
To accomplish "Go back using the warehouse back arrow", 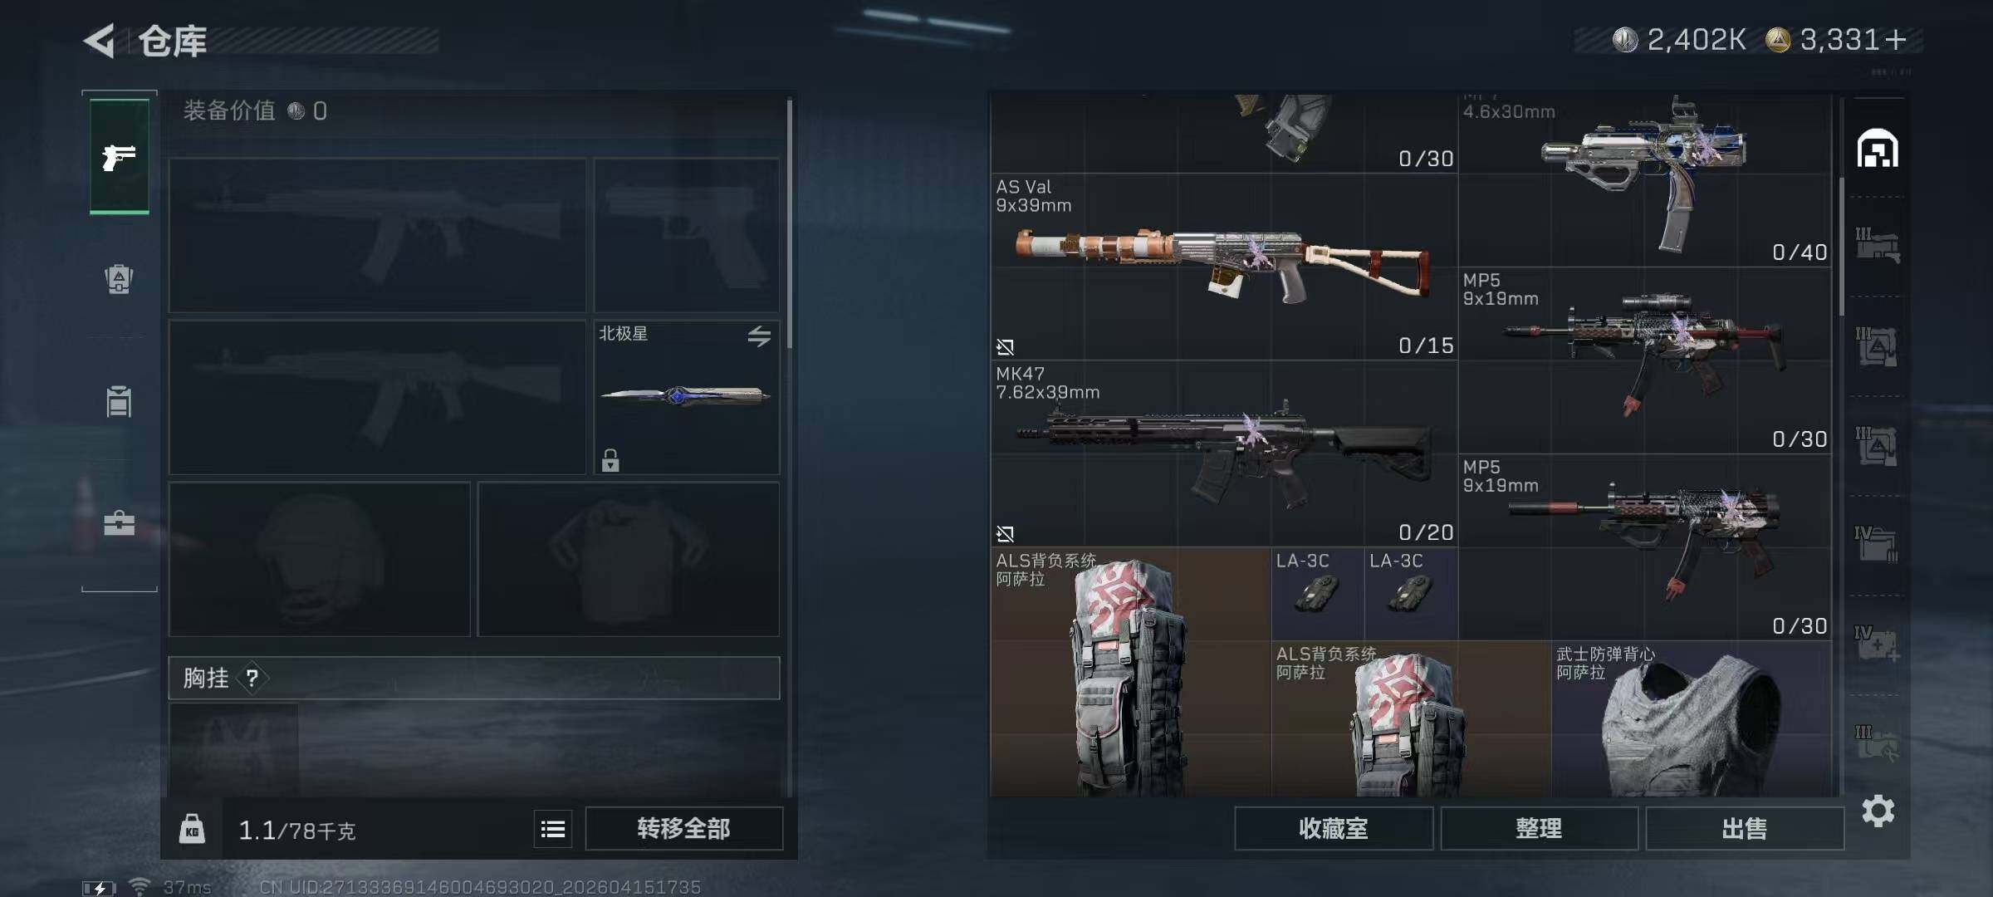I will click(100, 40).
